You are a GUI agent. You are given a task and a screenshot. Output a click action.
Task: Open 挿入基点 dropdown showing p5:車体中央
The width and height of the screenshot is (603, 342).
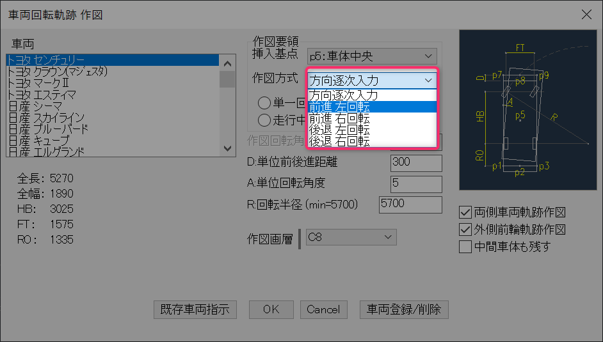click(372, 56)
